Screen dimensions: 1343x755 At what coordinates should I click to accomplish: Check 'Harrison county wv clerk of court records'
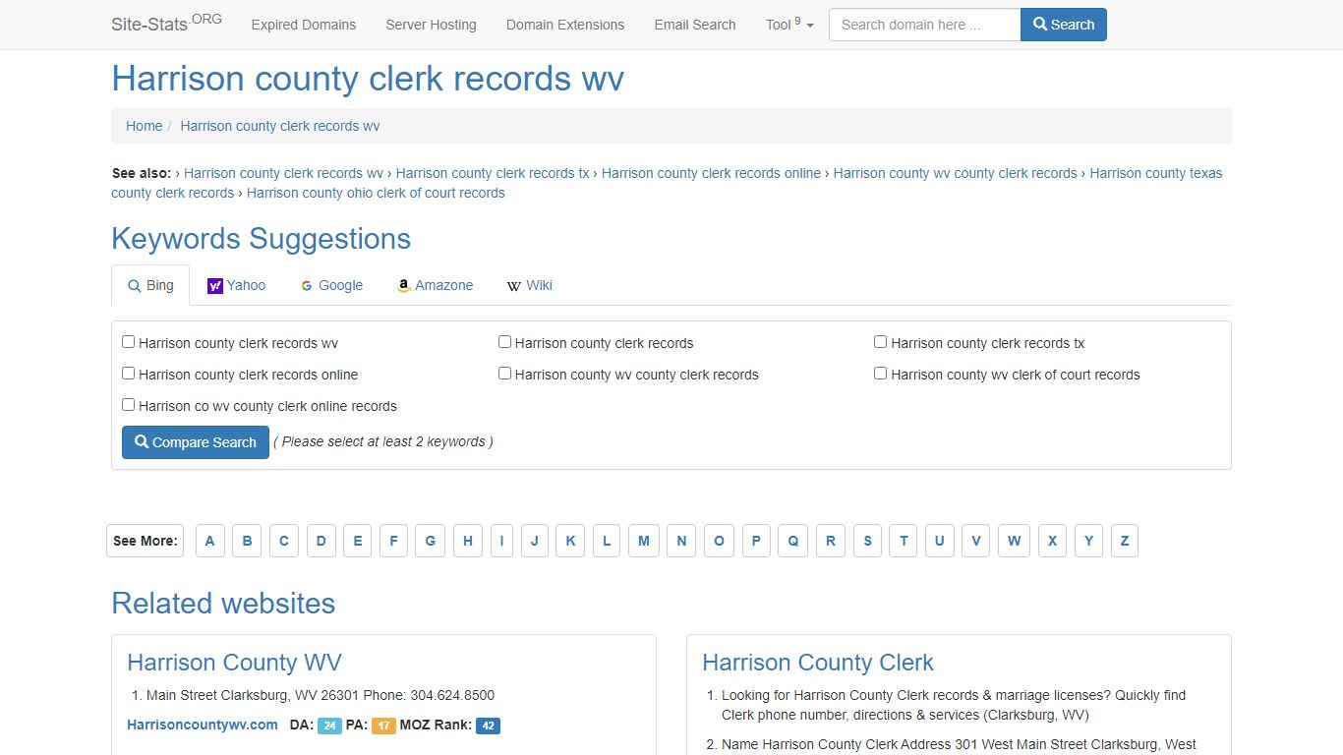point(880,374)
